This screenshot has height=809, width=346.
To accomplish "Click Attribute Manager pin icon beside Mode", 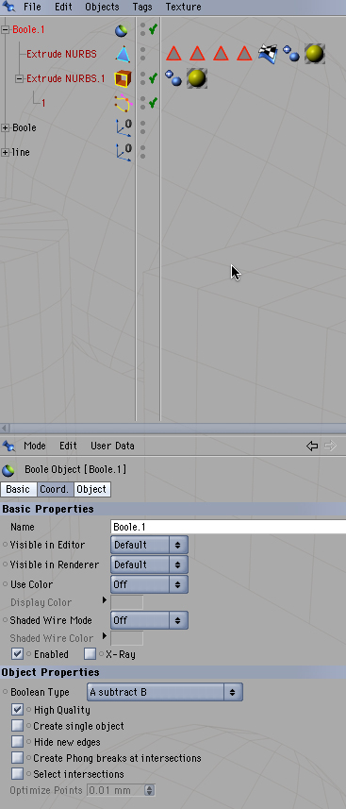I will tap(8, 446).
